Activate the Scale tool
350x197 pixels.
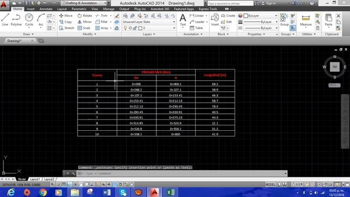[x=84, y=28]
